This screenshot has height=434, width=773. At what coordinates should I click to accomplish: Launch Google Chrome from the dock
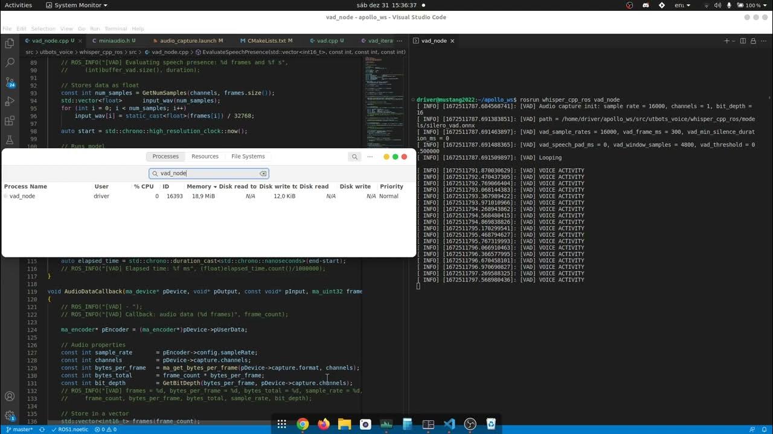(303, 424)
